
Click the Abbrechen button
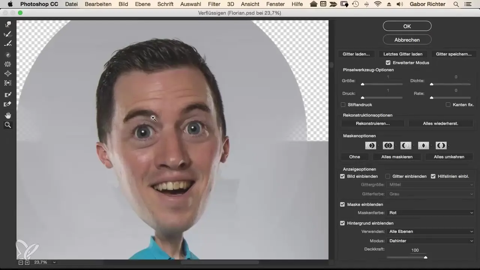coord(407,40)
